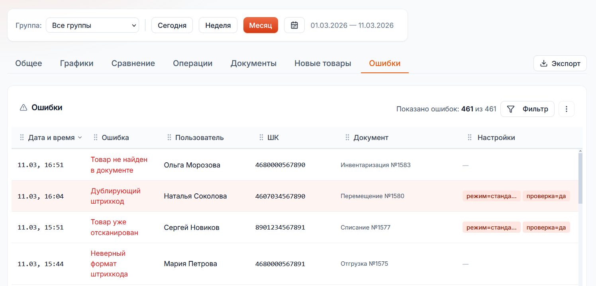Click timestamp 11.03, 16:04
The width and height of the screenshot is (596, 286).
pos(41,196)
